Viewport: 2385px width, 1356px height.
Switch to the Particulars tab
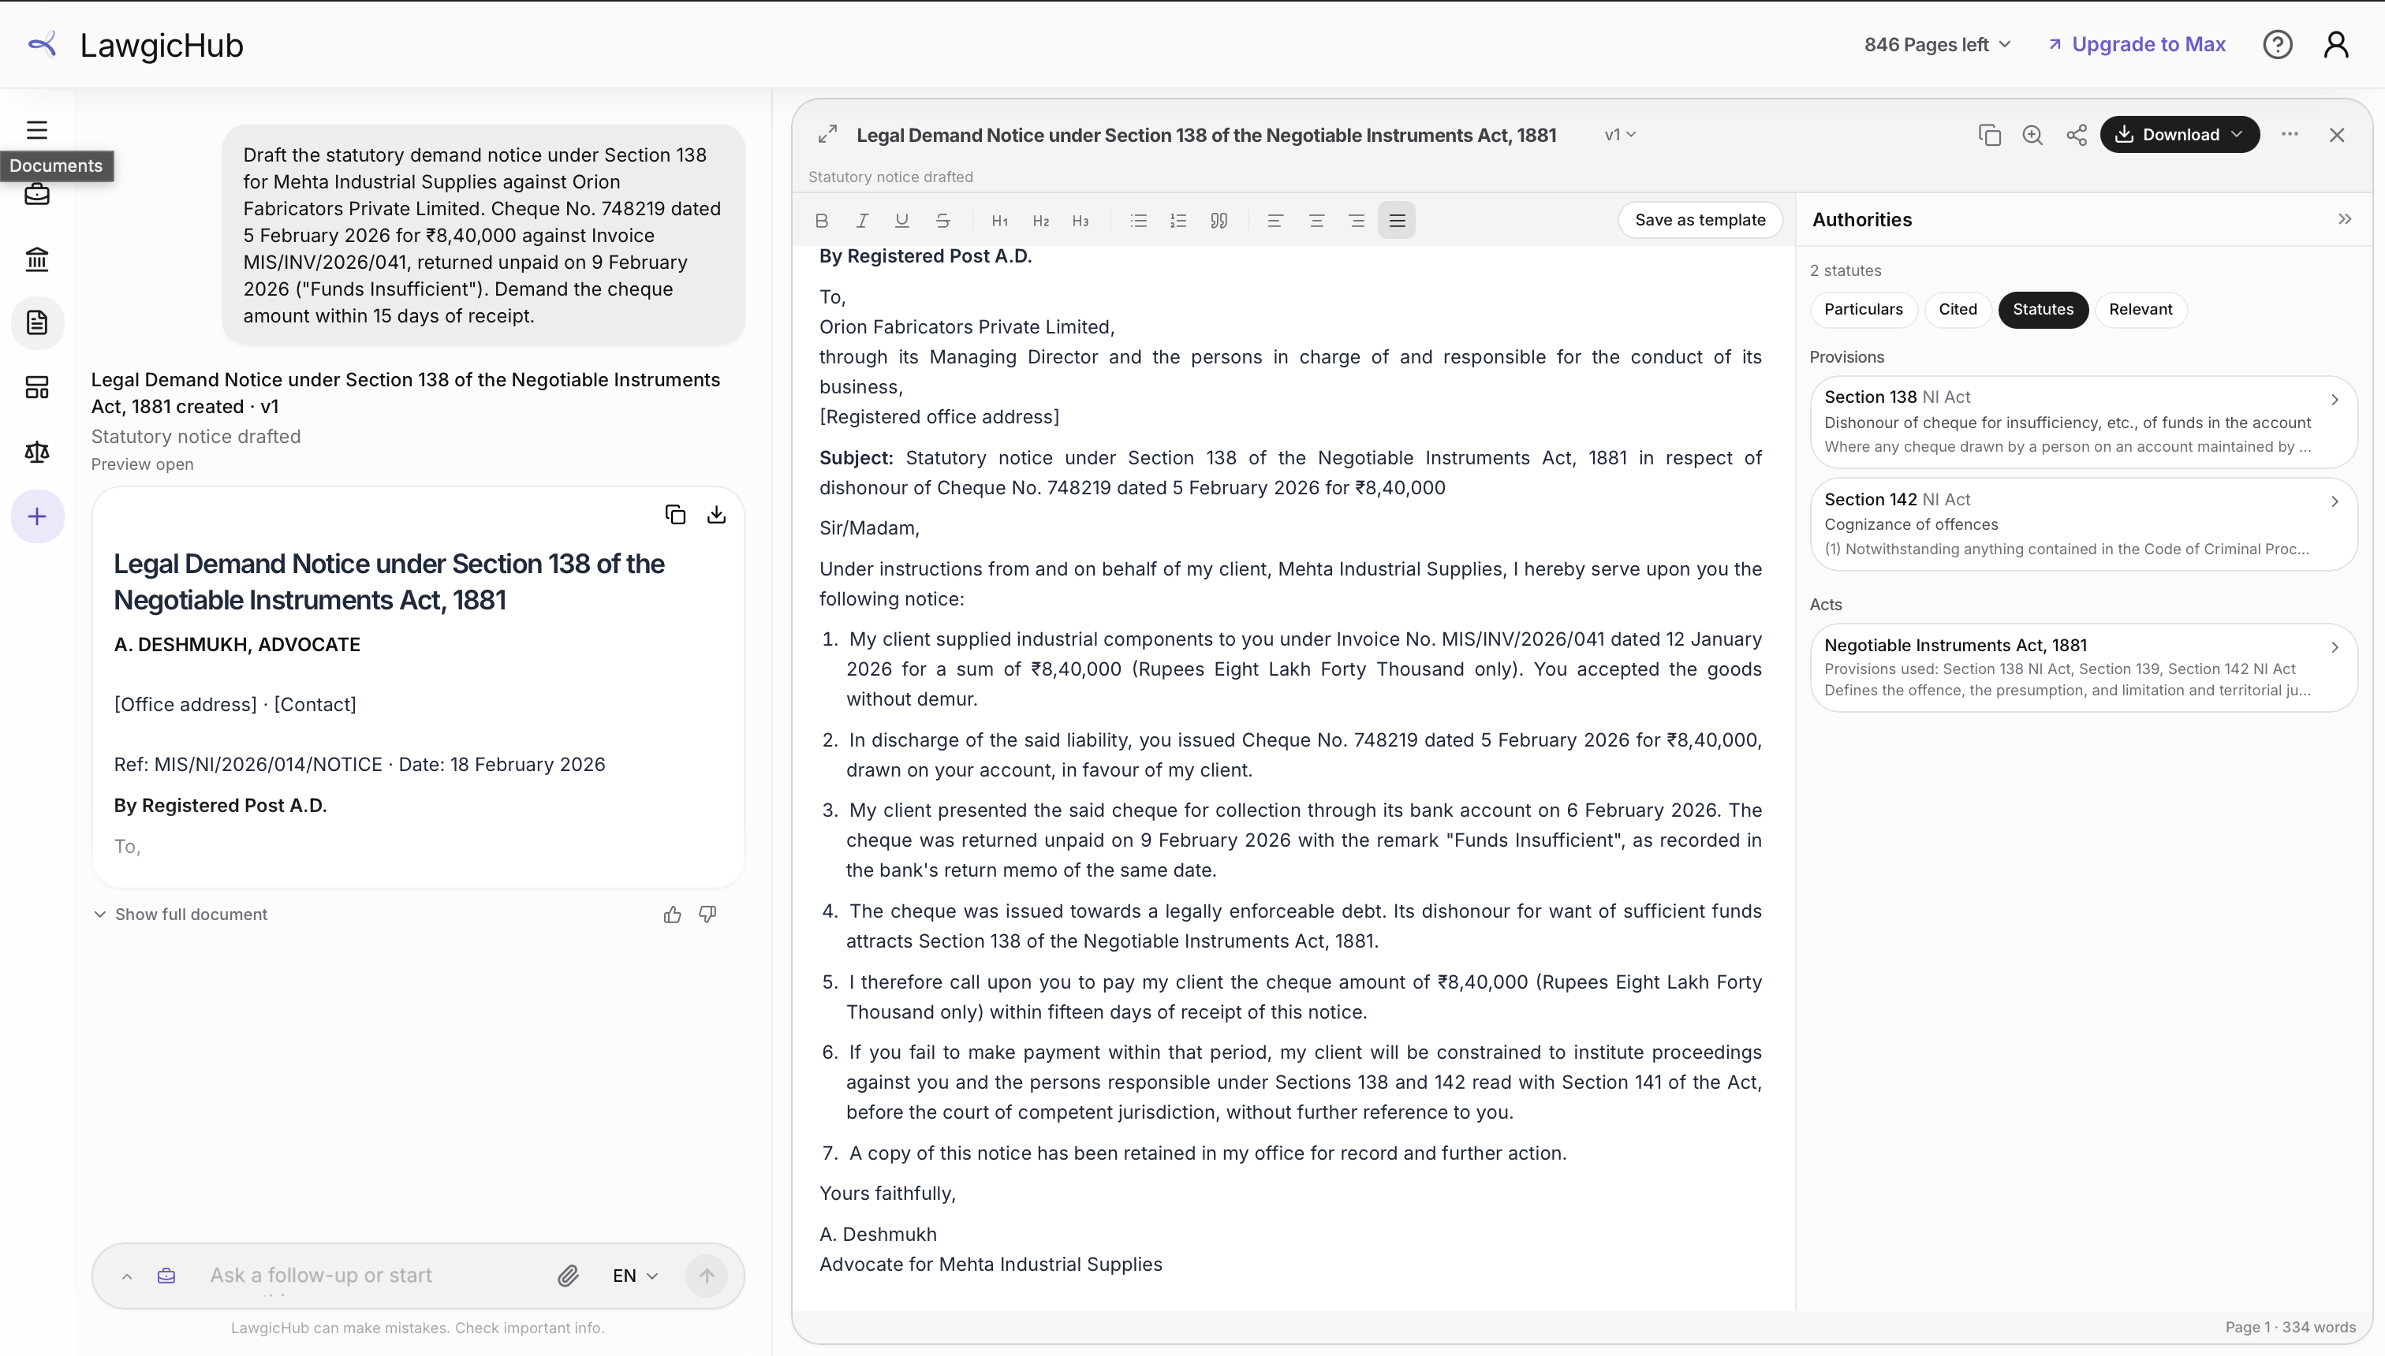[1863, 309]
